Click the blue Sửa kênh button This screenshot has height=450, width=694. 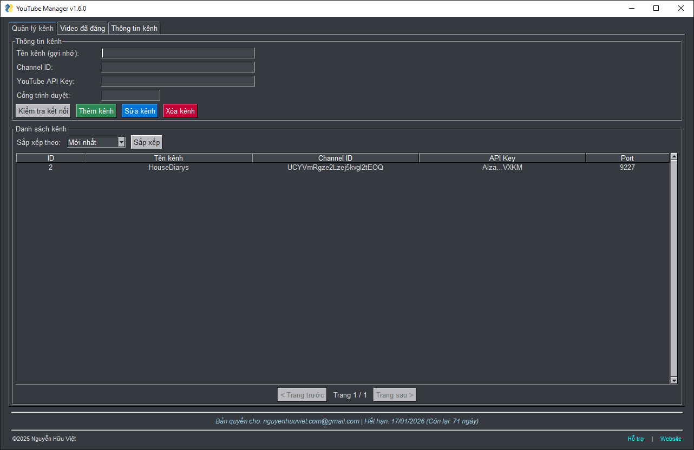[x=140, y=111]
